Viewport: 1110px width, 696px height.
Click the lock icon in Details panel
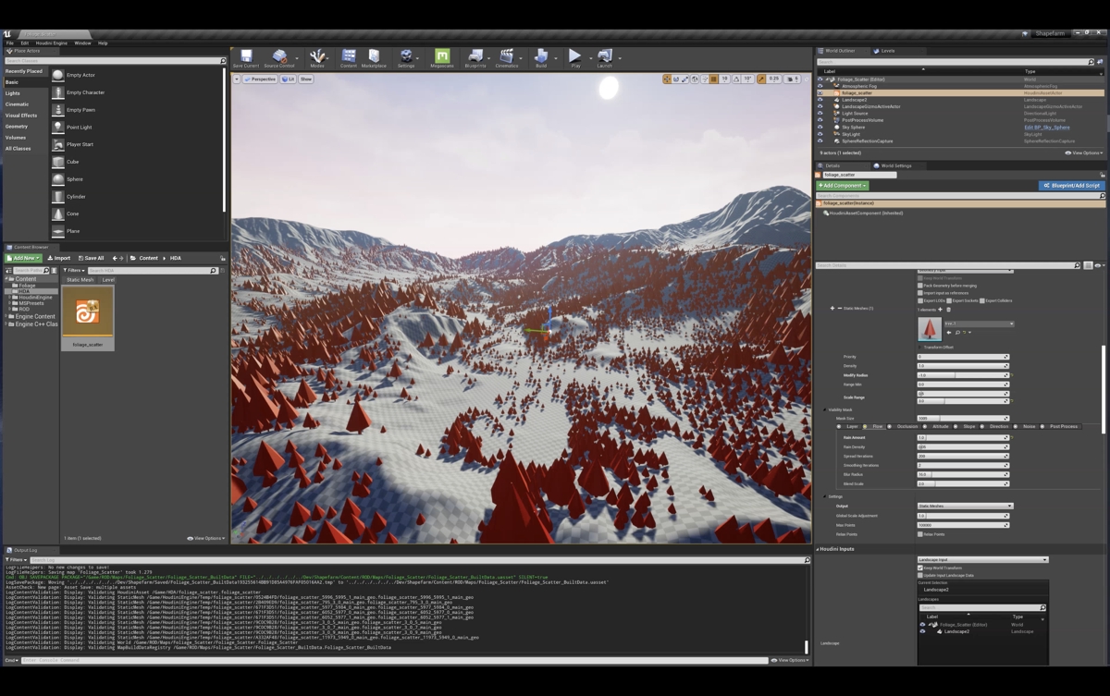1103,175
